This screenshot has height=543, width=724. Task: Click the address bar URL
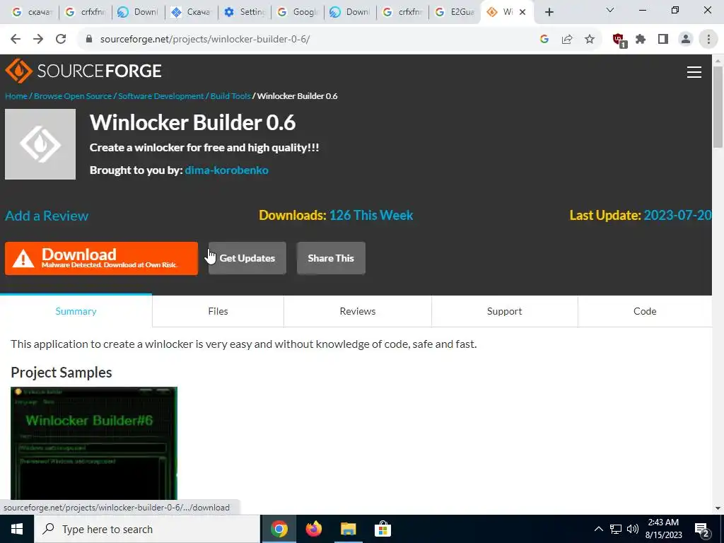pos(205,40)
